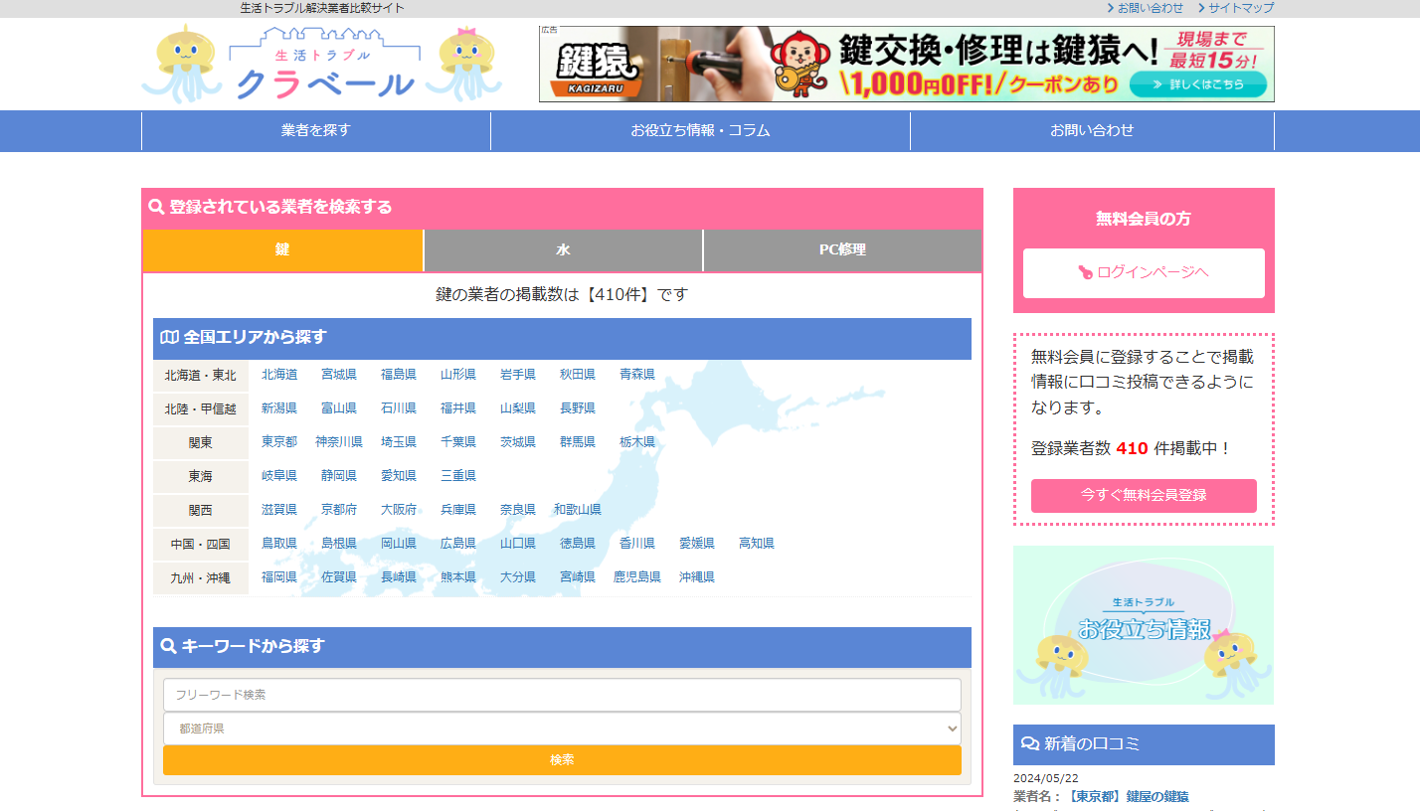This screenshot has width=1420, height=811.
Task: Click the chevron icon beside サイトマップ
Action: (1201, 8)
